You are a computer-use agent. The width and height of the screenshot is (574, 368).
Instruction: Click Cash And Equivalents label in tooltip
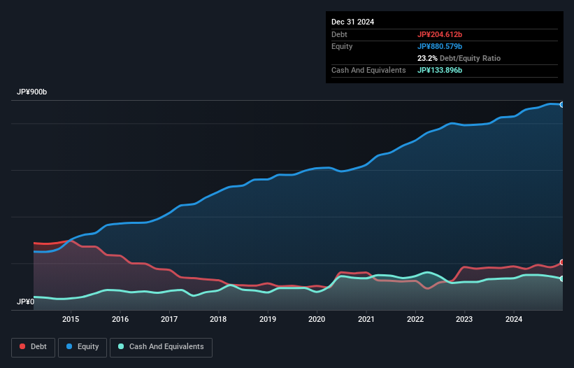tap(368, 70)
